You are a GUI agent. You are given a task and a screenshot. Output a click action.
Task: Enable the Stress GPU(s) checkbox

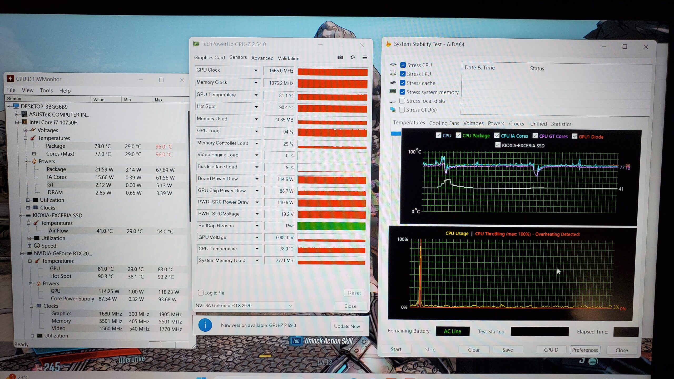coord(402,109)
